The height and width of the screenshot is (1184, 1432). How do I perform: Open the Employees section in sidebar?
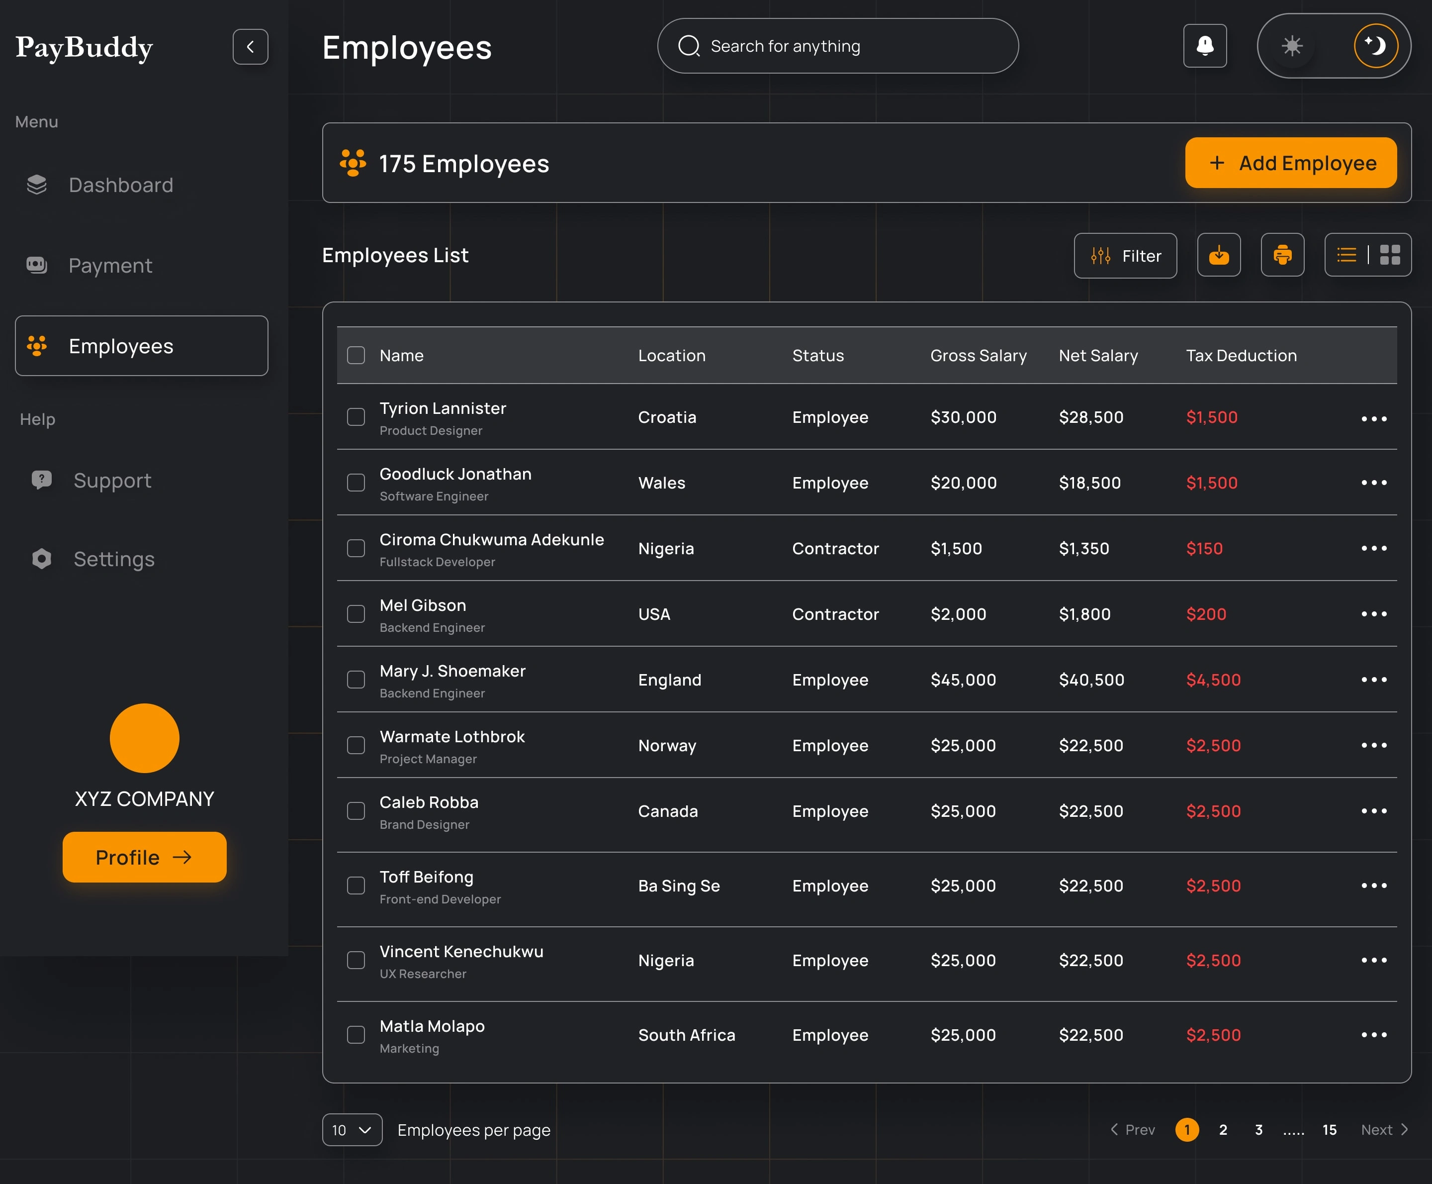142,345
